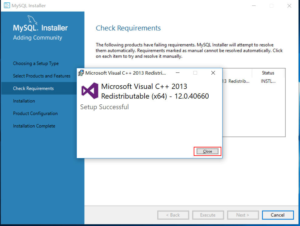The image size is (300, 226).
Task: Minimize the Visual C++ Redistributable dialog
Action: click(178, 73)
